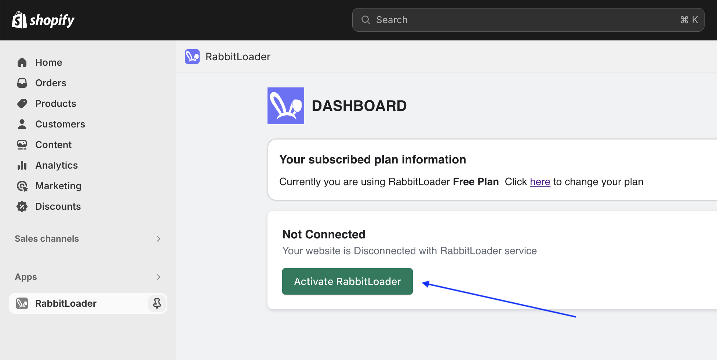The image size is (717, 360).
Task: Select Discounts from the sidebar menu
Action: click(x=58, y=206)
